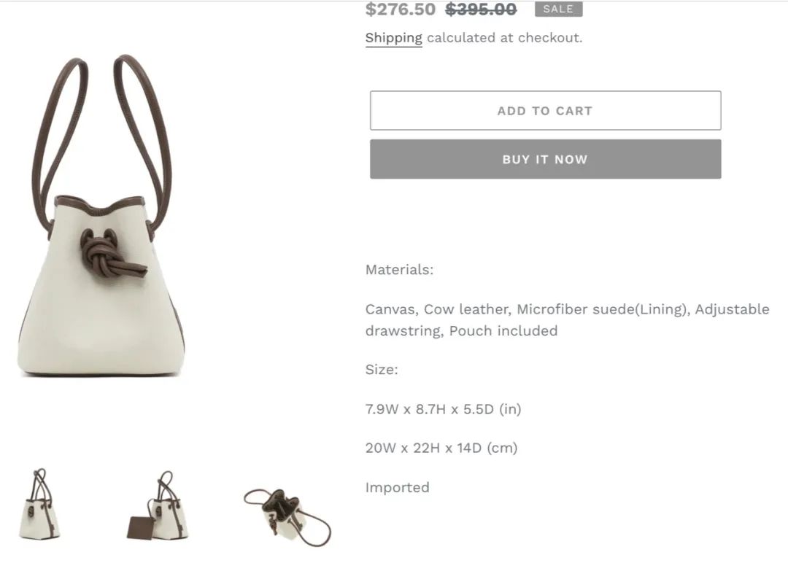The height and width of the screenshot is (563, 788).
Task: Open the Shipping policy link
Action: (x=393, y=38)
